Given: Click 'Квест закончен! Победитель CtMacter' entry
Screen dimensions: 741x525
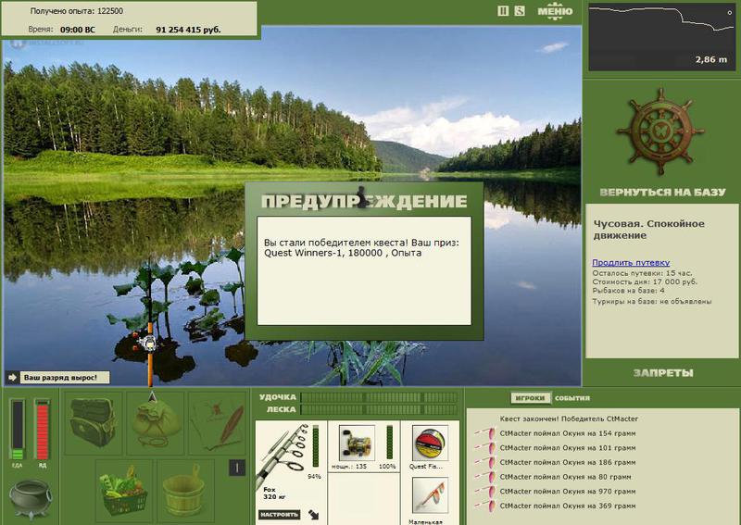Looking at the screenshot, I should pyautogui.click(x=569, y=419).
